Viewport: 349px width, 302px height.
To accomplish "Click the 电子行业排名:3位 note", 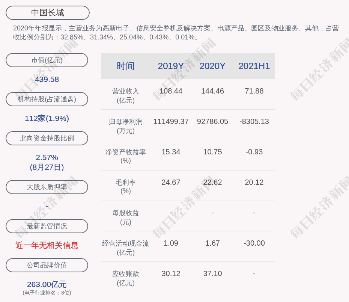I will (47, 293).
